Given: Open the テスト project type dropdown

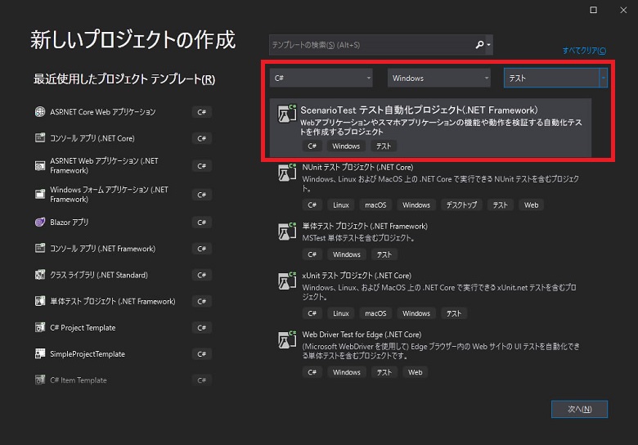Looking at the screenshot, I should pos(555,78).
